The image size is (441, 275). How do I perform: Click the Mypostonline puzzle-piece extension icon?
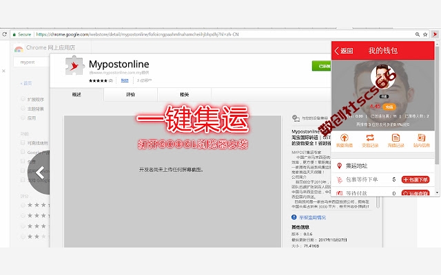pos(74,66)
